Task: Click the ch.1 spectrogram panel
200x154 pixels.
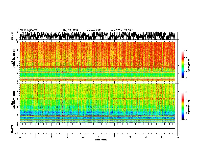Action: (x=97, y=61)
